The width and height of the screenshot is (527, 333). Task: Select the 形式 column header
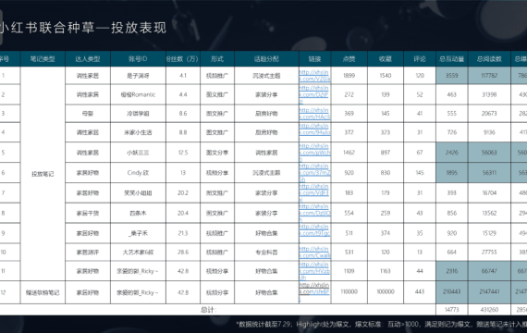[217, 59]
